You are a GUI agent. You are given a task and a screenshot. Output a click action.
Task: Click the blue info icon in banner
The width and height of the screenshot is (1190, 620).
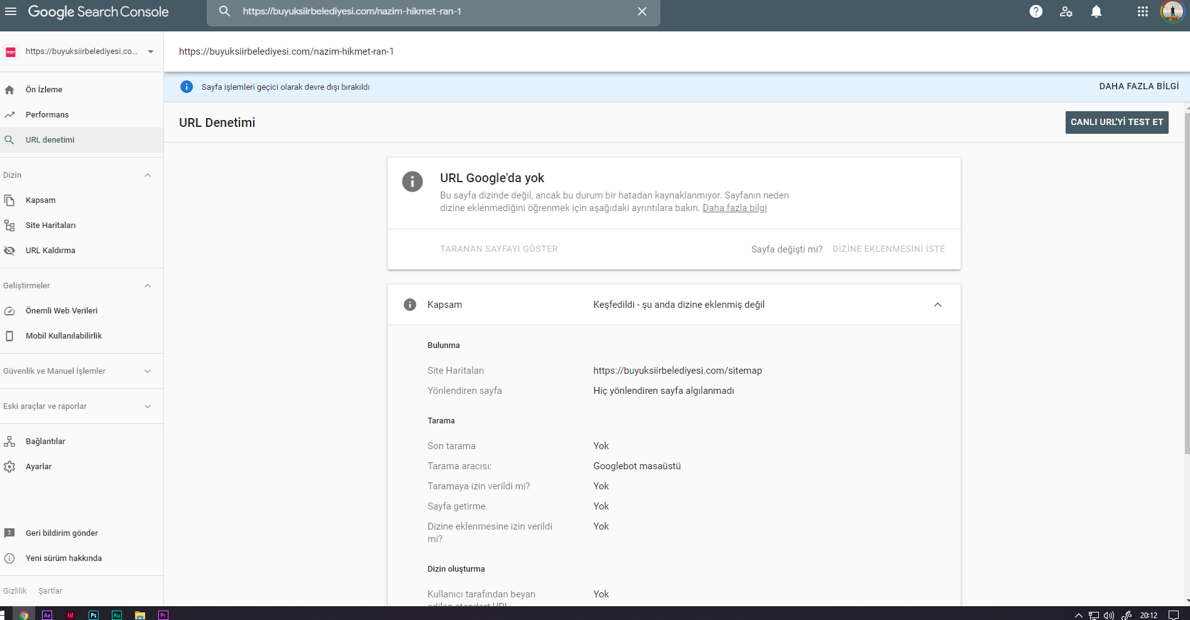(187, 87)
